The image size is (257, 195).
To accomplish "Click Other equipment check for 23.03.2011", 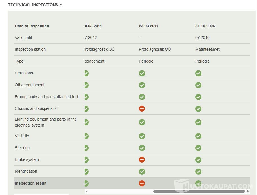I will (142, 85).
